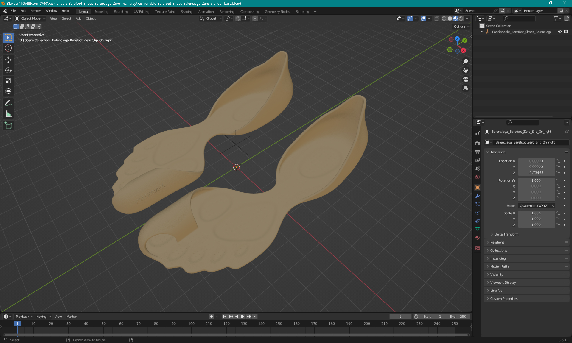572x343 pixels.
Task: Click the Scale X value field
Action: [x=536, y=213]
